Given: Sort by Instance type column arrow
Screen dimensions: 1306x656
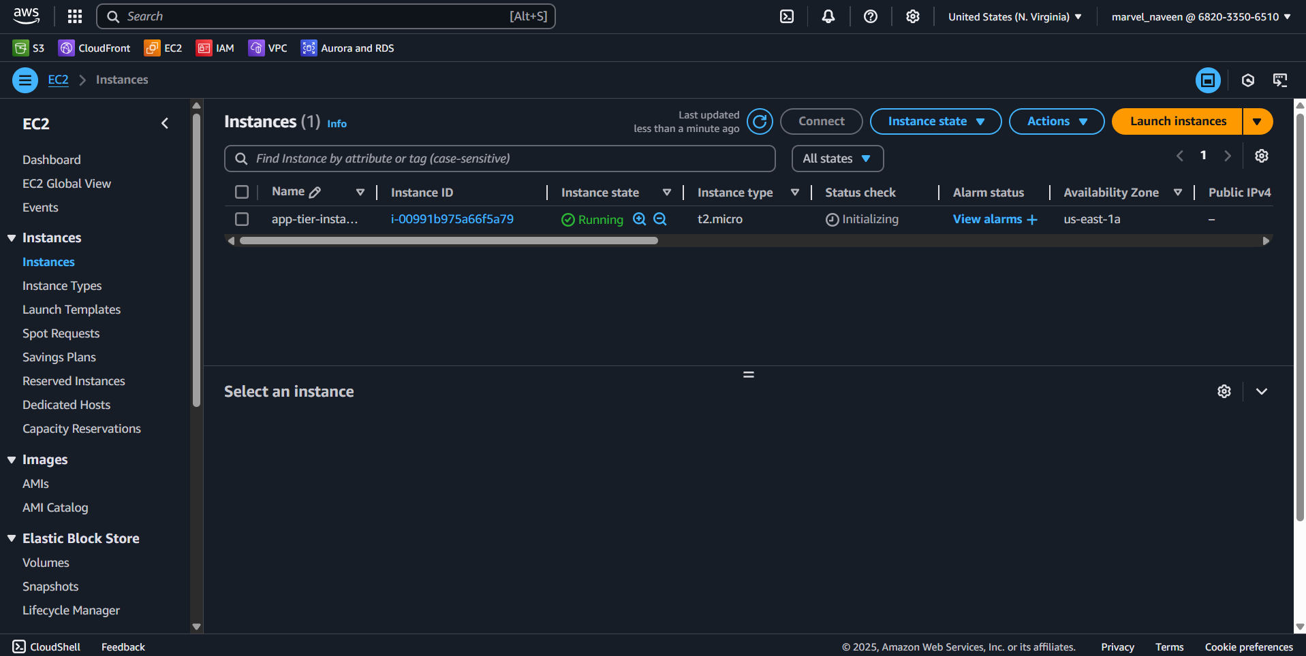Looking at the screenshot, I should [794, 193].
